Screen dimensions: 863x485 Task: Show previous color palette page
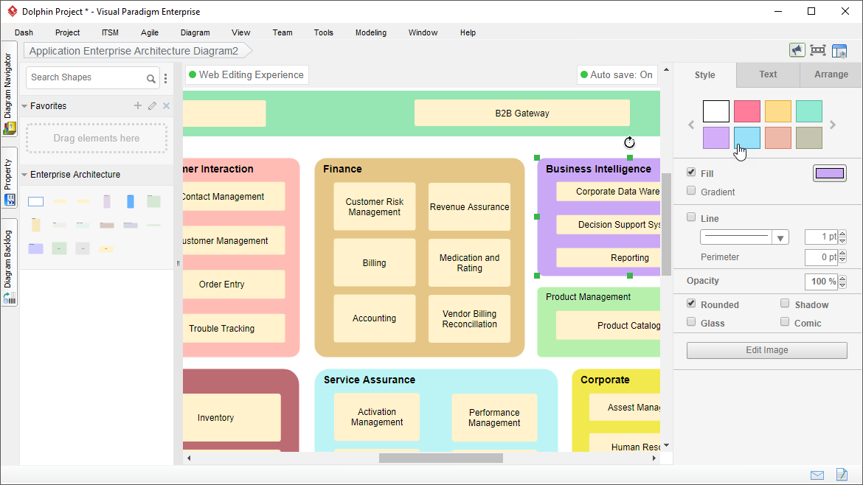pyautogui.click(x=691, y=125)
